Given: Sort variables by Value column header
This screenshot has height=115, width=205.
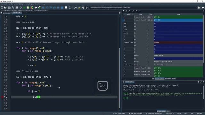Looking at the screenshot, I should point(178,14).
